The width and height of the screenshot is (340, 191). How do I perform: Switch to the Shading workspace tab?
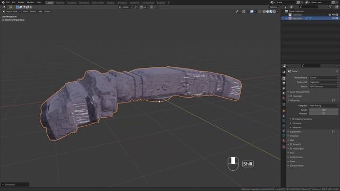tap(110, 3)
